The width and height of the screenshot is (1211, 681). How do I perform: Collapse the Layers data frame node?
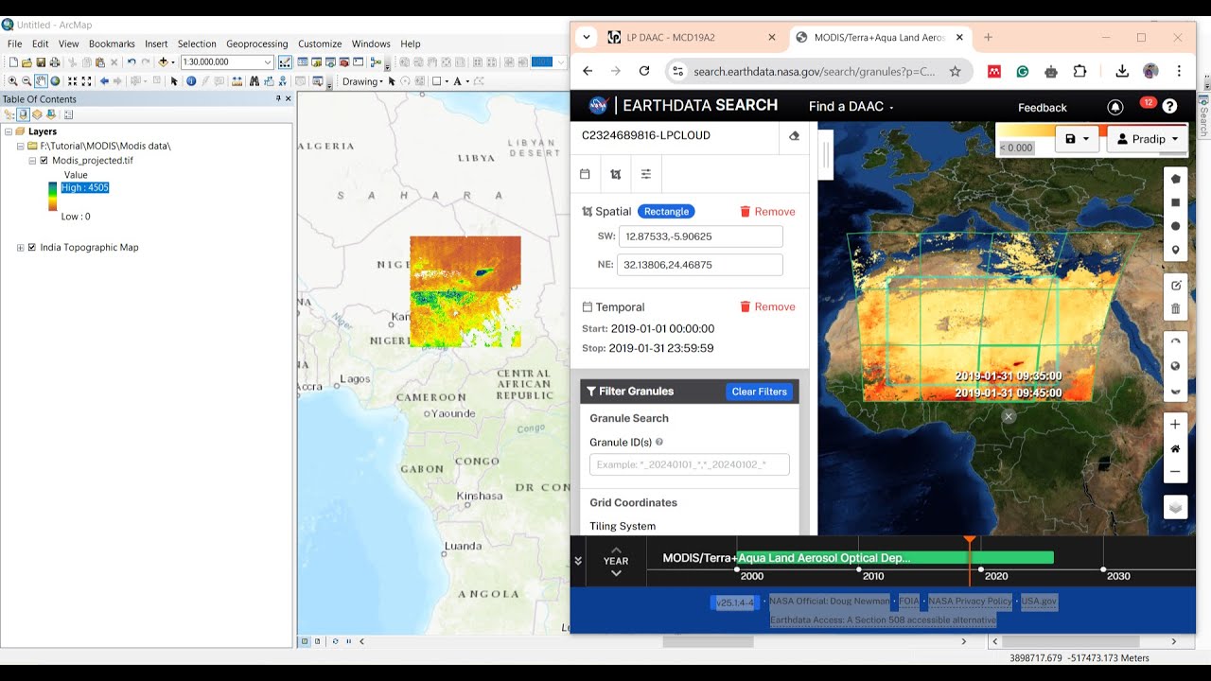click(x=8, y=131)
